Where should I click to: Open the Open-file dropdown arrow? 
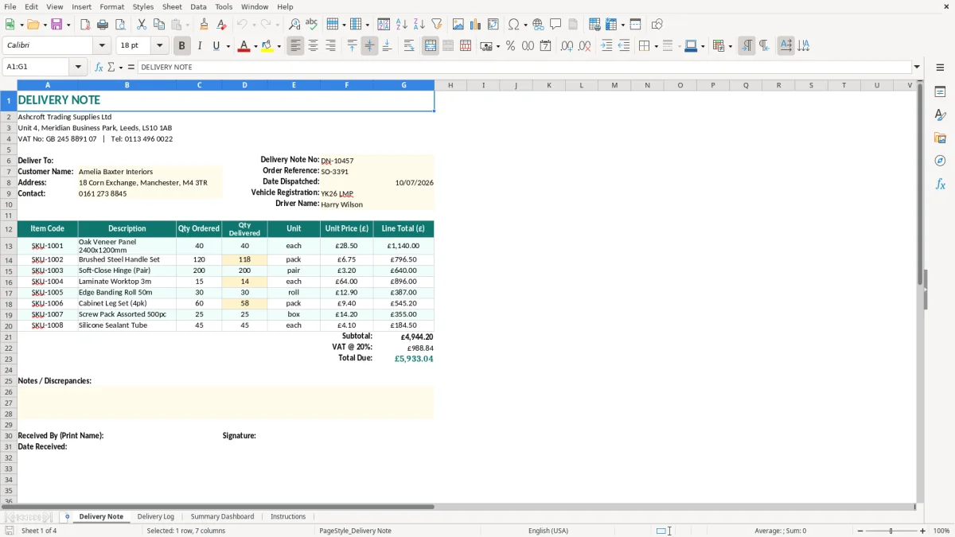coord(44,25)
